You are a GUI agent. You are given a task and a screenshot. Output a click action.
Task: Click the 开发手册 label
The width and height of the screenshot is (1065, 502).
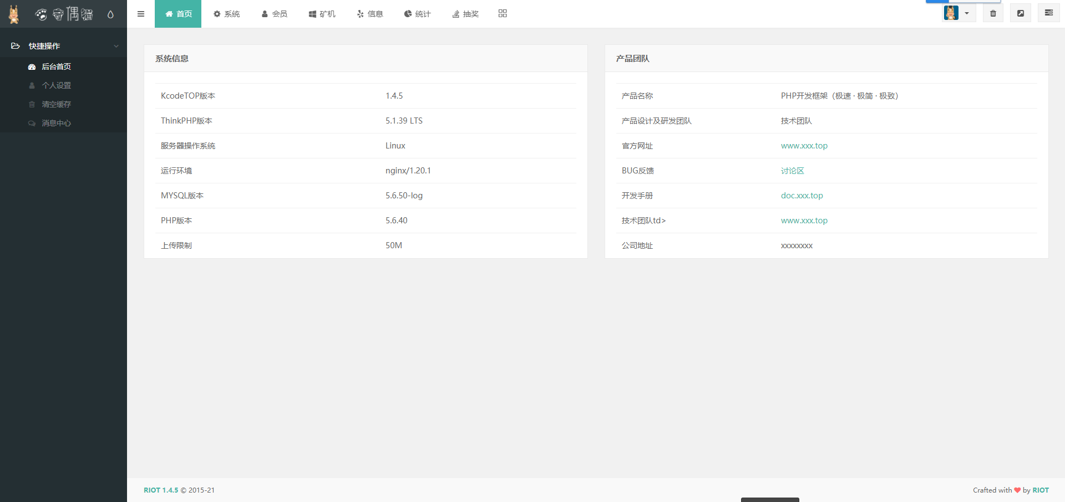(x=637, y=196)
